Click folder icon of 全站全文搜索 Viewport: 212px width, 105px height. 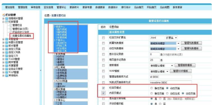7,69
